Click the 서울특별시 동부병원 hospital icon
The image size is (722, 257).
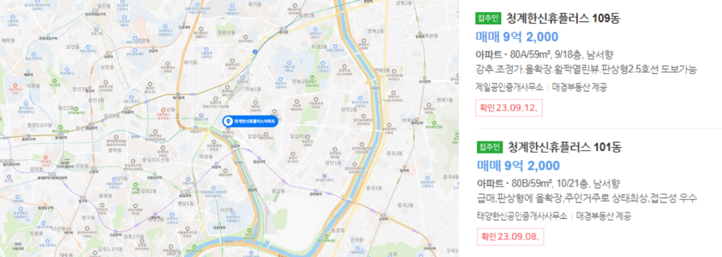pos(163,110)
